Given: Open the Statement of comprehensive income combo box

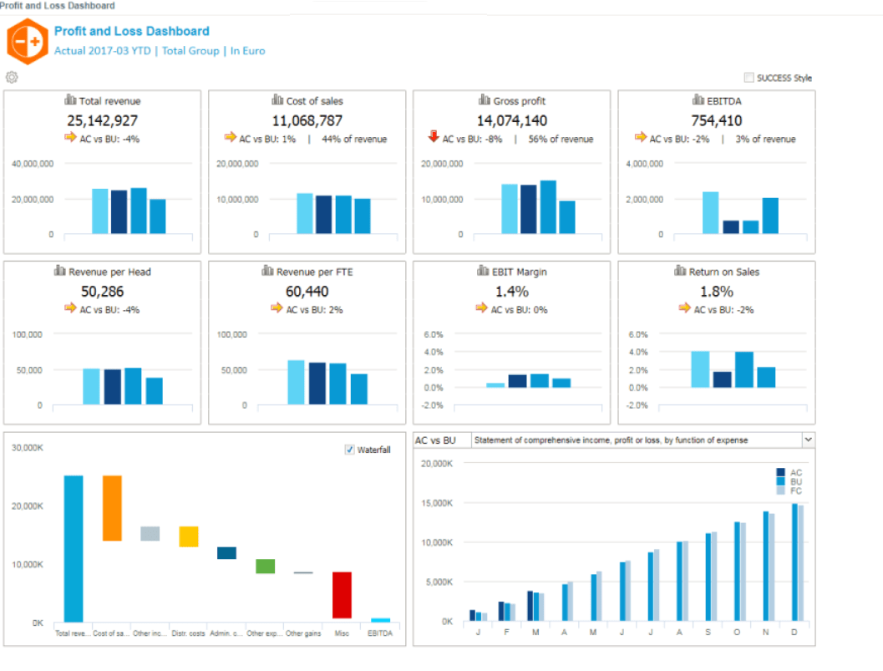Looking at the screenshot, I should [x=635, y=440].
